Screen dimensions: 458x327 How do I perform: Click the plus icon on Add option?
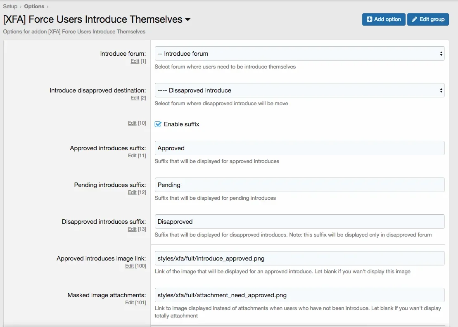coord(370,19)
